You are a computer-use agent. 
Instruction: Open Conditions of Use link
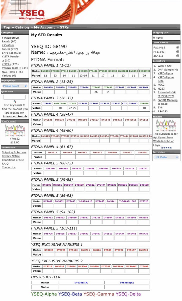(13, 160)
